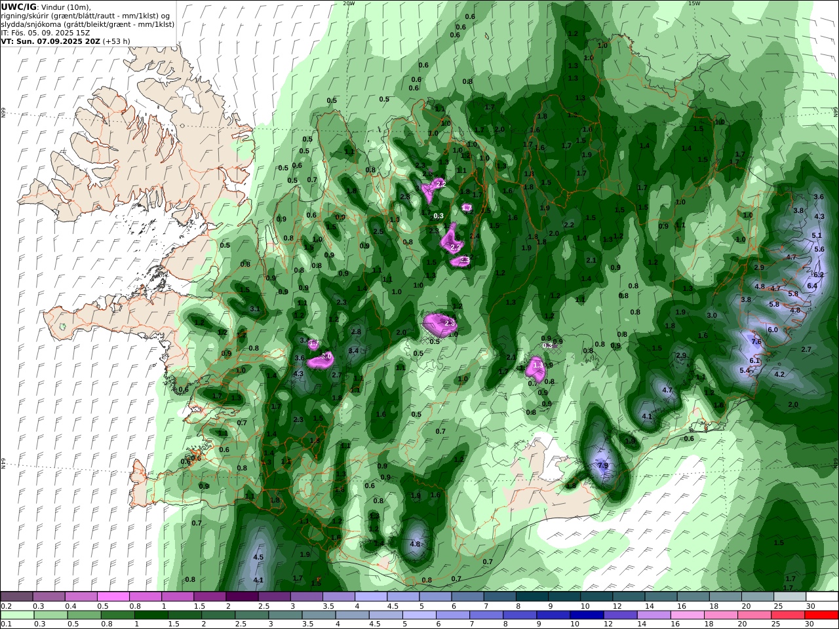The image size is (839, 629).
Task: Click the 5.4 precipitation value in the southeast
Action: (x=745, y=370)
